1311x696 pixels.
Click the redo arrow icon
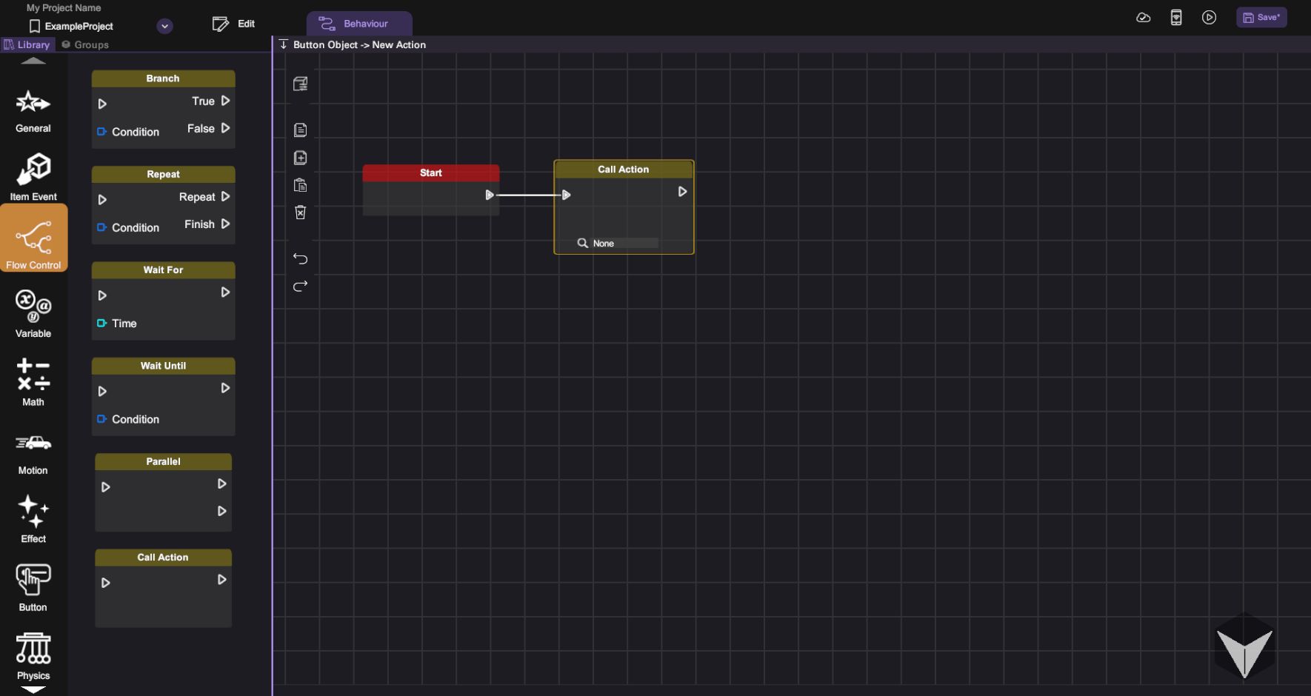300,286
